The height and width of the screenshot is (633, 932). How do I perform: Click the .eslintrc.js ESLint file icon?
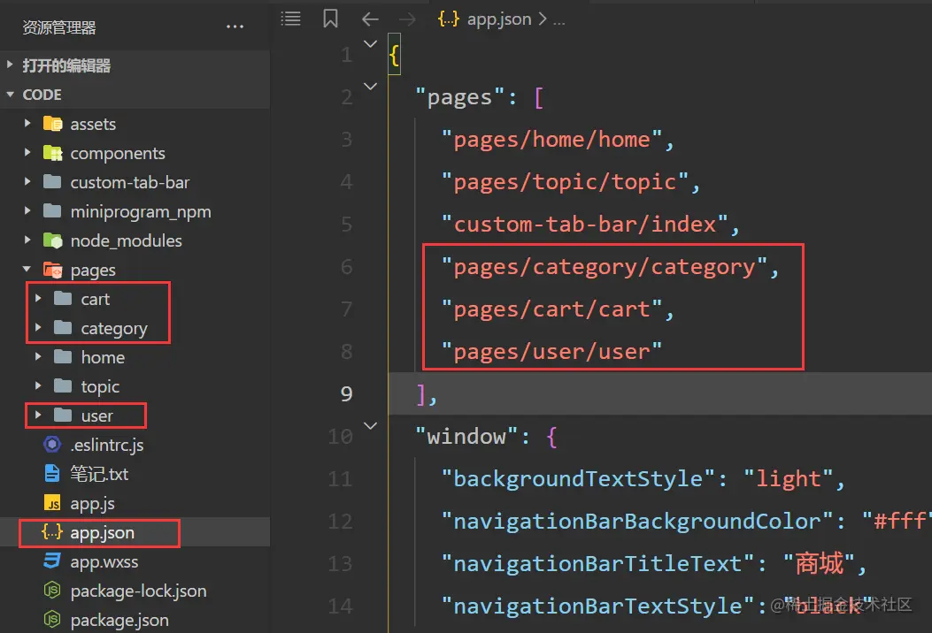click(x=52, y=444)
